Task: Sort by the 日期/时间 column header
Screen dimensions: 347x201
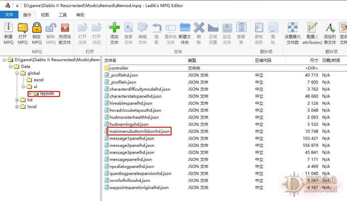Action: tap(334, 60)
